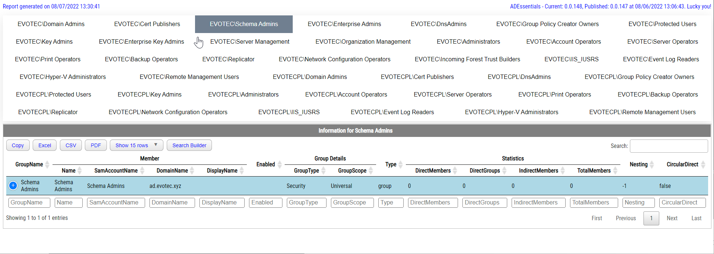The height and width of the screenshot is (254, 714).
Task: Open the Show 15 rows dropdown
Action: coord(136,145)
